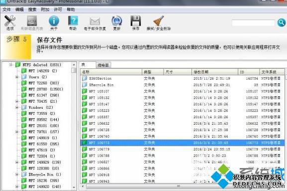Click green folder icon of MFT 106779
287x191 pixels.
[85, 149]
